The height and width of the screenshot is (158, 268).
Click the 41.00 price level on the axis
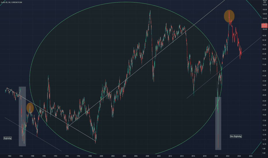point(265,76)
